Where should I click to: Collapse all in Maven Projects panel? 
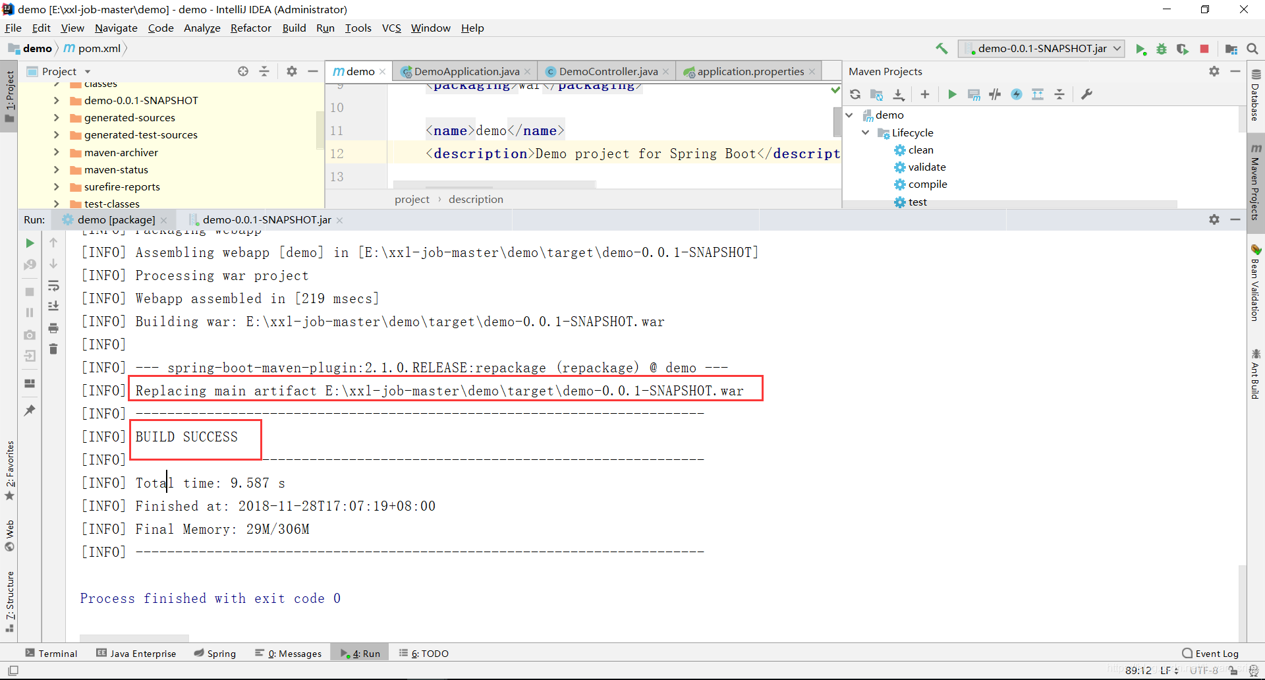coord(1059,94)
